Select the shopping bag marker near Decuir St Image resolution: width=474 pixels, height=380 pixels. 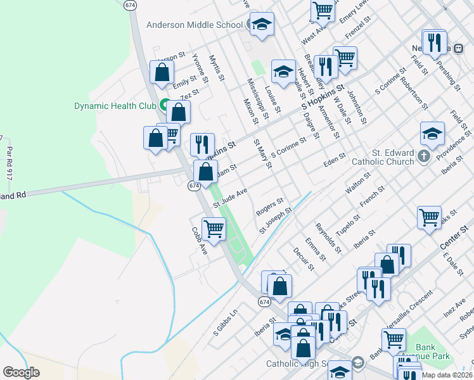(279, 288)
